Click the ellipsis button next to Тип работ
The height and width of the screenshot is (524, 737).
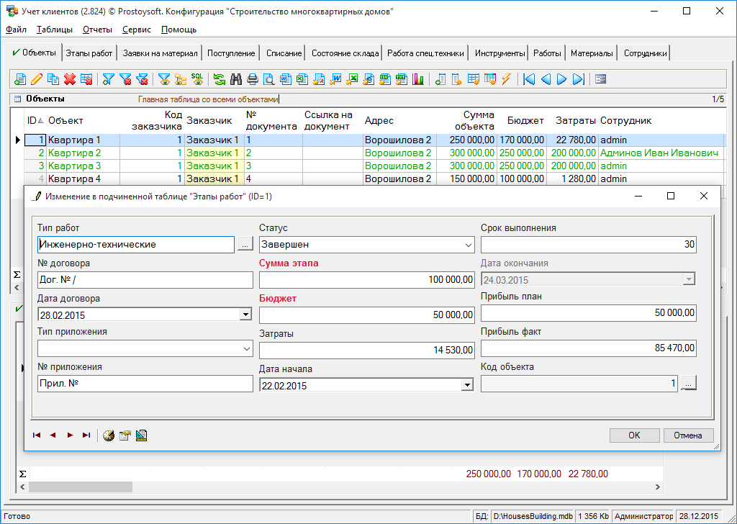[x=245, y=245]
